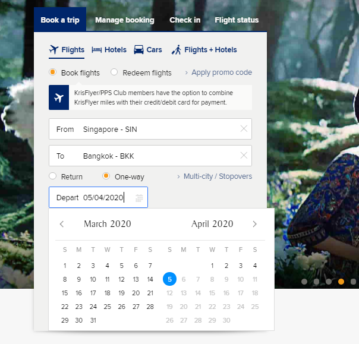Select the highlighted April 5 date

[x=169, y=279]
